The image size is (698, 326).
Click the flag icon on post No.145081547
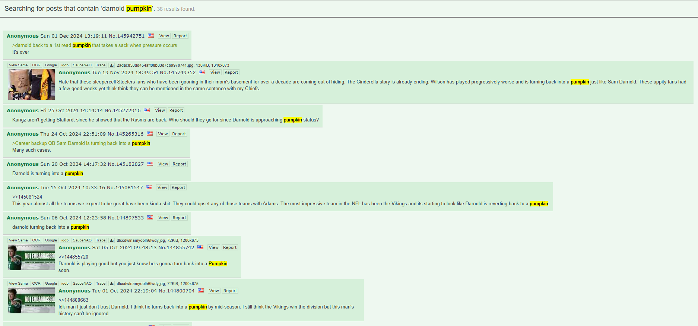149,187
